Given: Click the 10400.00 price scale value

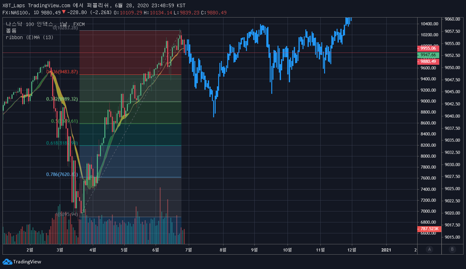Looking at the screenshot, I should click(x=429, y=24).
